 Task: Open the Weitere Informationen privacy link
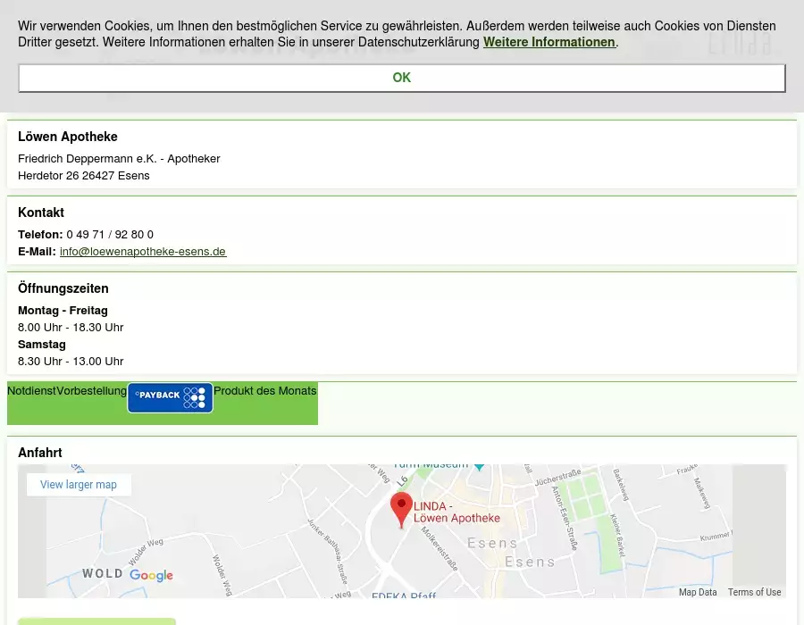tap(549, 42)
